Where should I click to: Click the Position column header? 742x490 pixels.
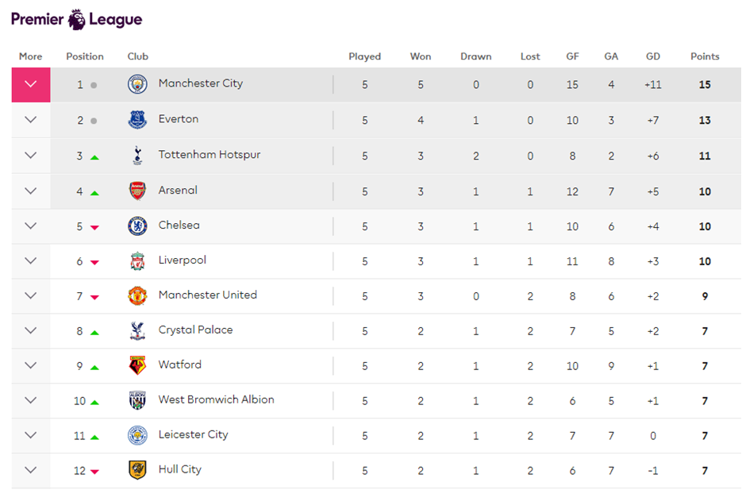point(85,56)
